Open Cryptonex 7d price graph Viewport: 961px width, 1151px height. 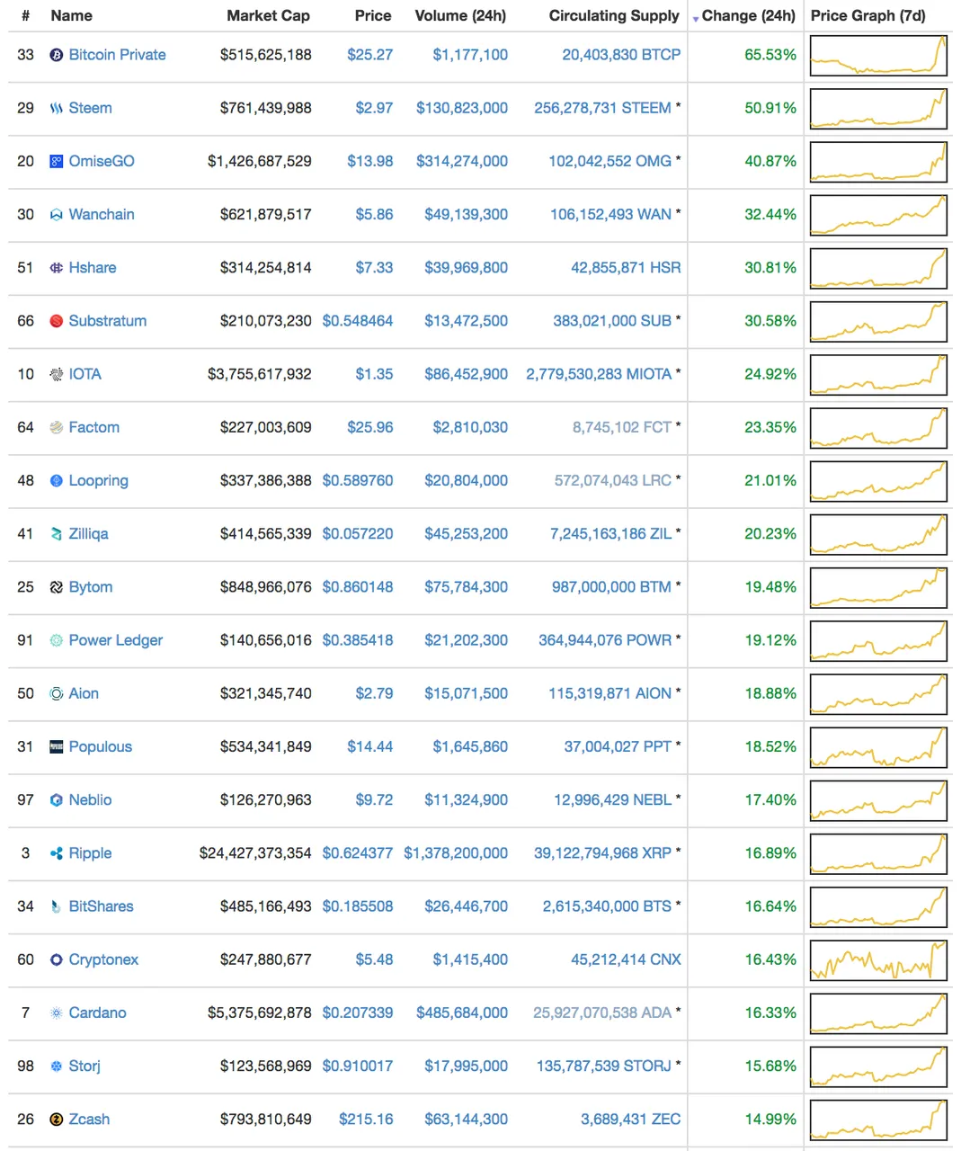click(878, 960)
